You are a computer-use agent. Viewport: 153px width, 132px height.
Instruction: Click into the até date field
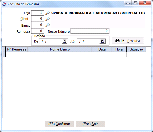point(89,41)
